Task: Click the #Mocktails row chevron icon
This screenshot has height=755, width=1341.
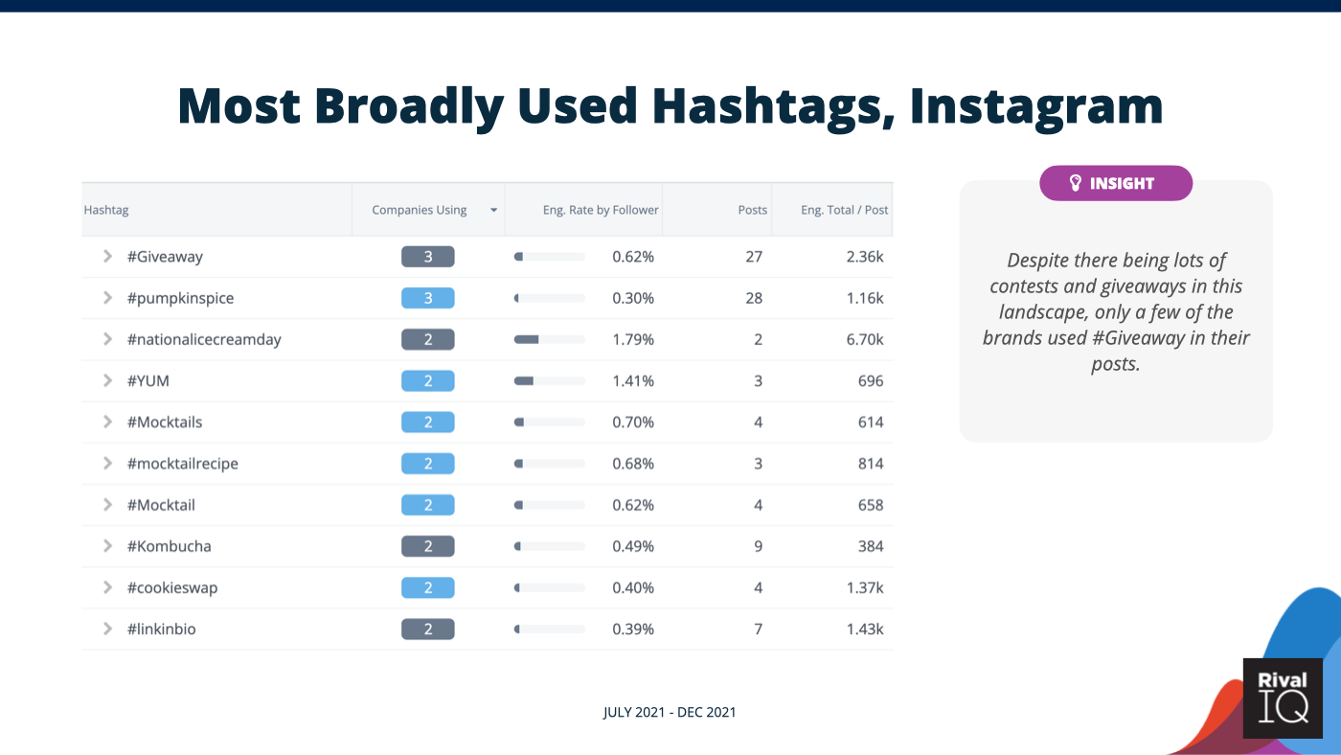Action: pyautogui.click(x=108, y=422)
